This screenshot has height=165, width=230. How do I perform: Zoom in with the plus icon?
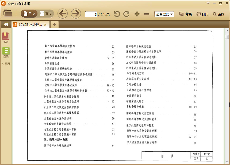tap(137, 14)
